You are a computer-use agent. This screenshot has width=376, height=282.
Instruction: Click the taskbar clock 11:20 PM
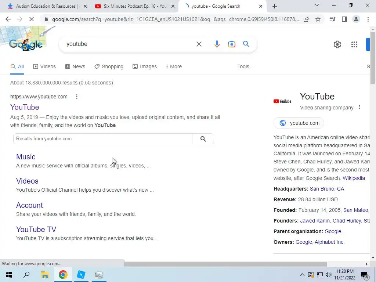pos(344,271)
